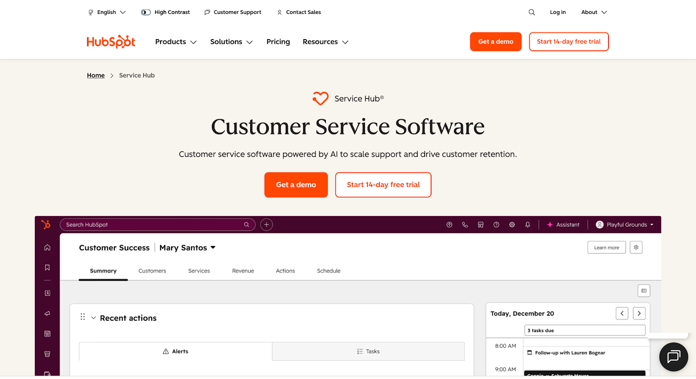This screenshot has height=379, width=696.
Task: Open the phone calling icon
Action: pos(465,225)
